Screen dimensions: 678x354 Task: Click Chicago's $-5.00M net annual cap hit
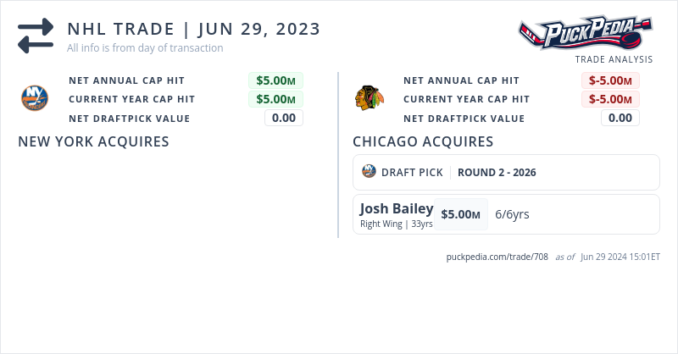tap(610, 80)
